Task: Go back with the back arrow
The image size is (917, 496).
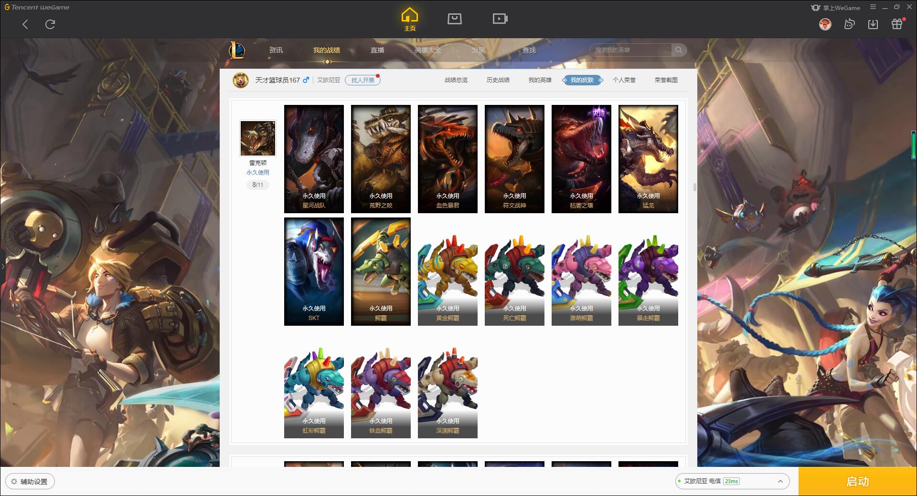Action: [25, 24]
